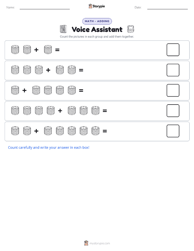Click the lone speaker before plus in row three
The height and width of the screenshot is (251, 194).
pos(15,90)
